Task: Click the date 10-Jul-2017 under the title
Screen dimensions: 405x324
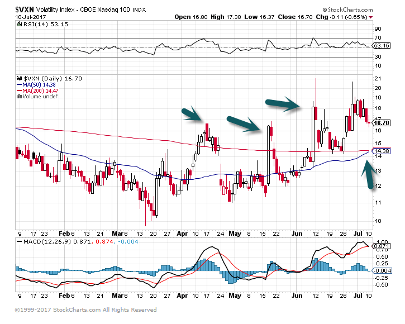Action: (x=31, y=17)
